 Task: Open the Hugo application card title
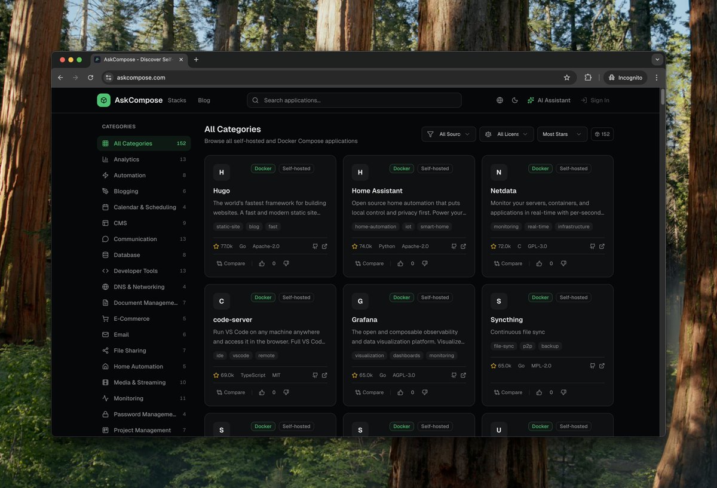pyautogui.click(x=222, y=191)
